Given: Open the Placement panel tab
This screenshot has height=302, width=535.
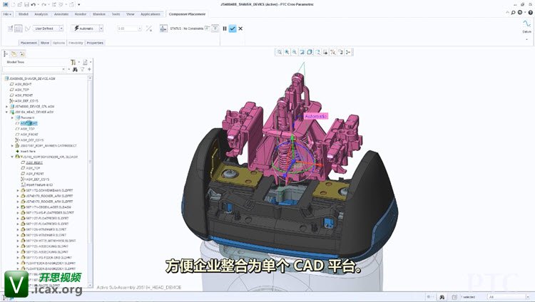Looking at the screenshot, I should pyautogui.click(x=28, y=43).
